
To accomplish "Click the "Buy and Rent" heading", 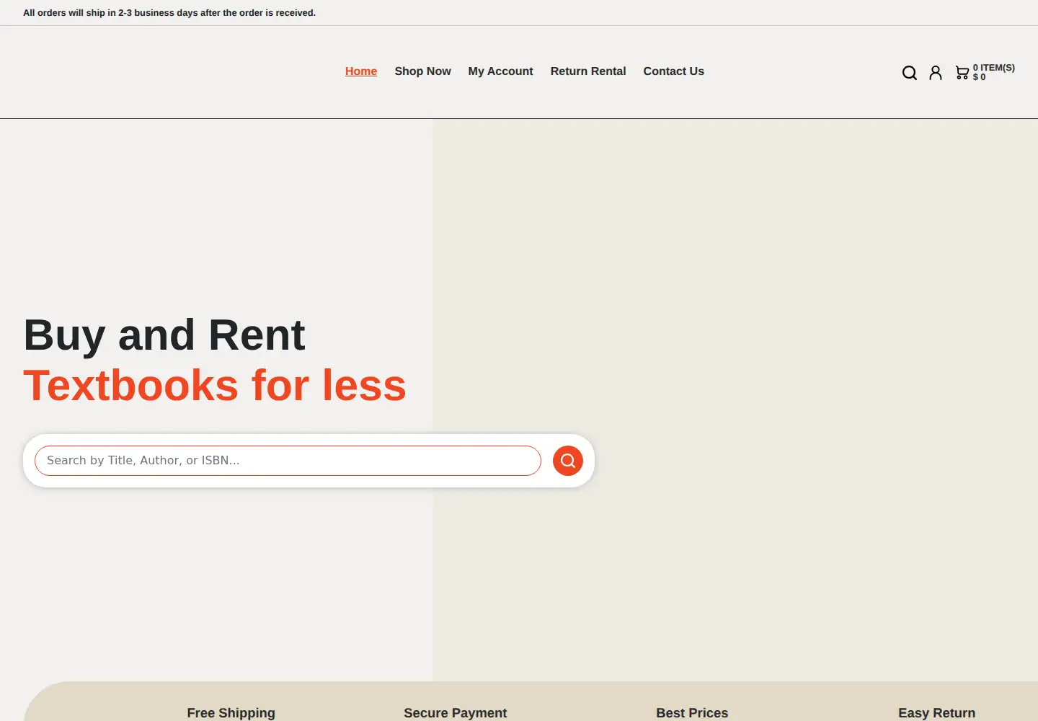I will click(164, 335).
